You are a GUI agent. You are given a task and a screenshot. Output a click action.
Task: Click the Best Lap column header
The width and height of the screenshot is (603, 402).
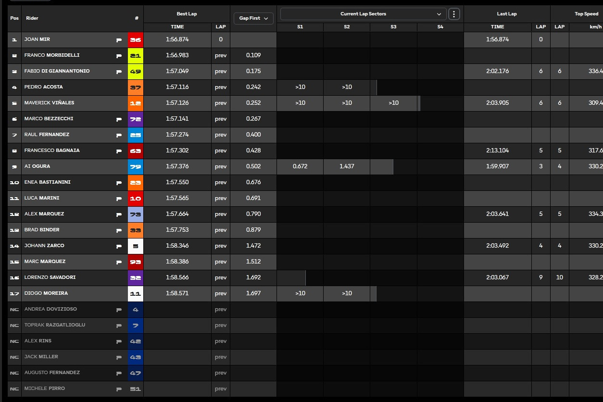coord(187,14)
